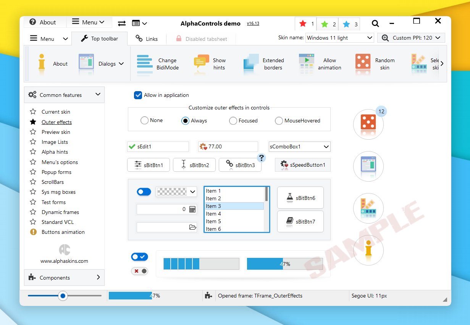Screen dimensions: 470x325
Task: Click the blue star button 3
Action: point(349,24)
